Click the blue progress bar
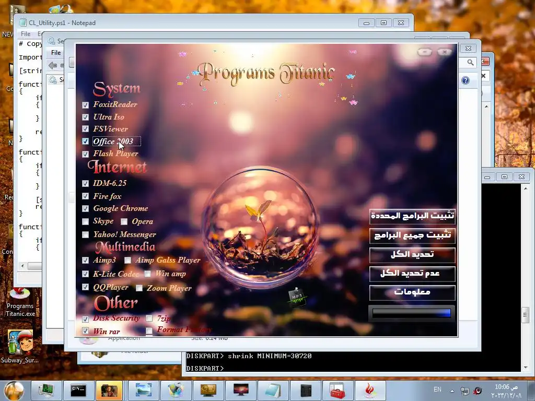535x401 pixels. [x=412, y=313]
